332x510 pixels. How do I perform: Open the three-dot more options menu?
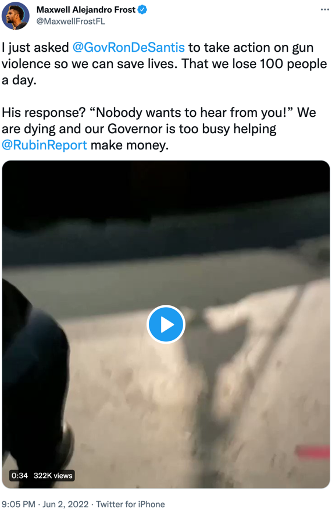[324, 9]
